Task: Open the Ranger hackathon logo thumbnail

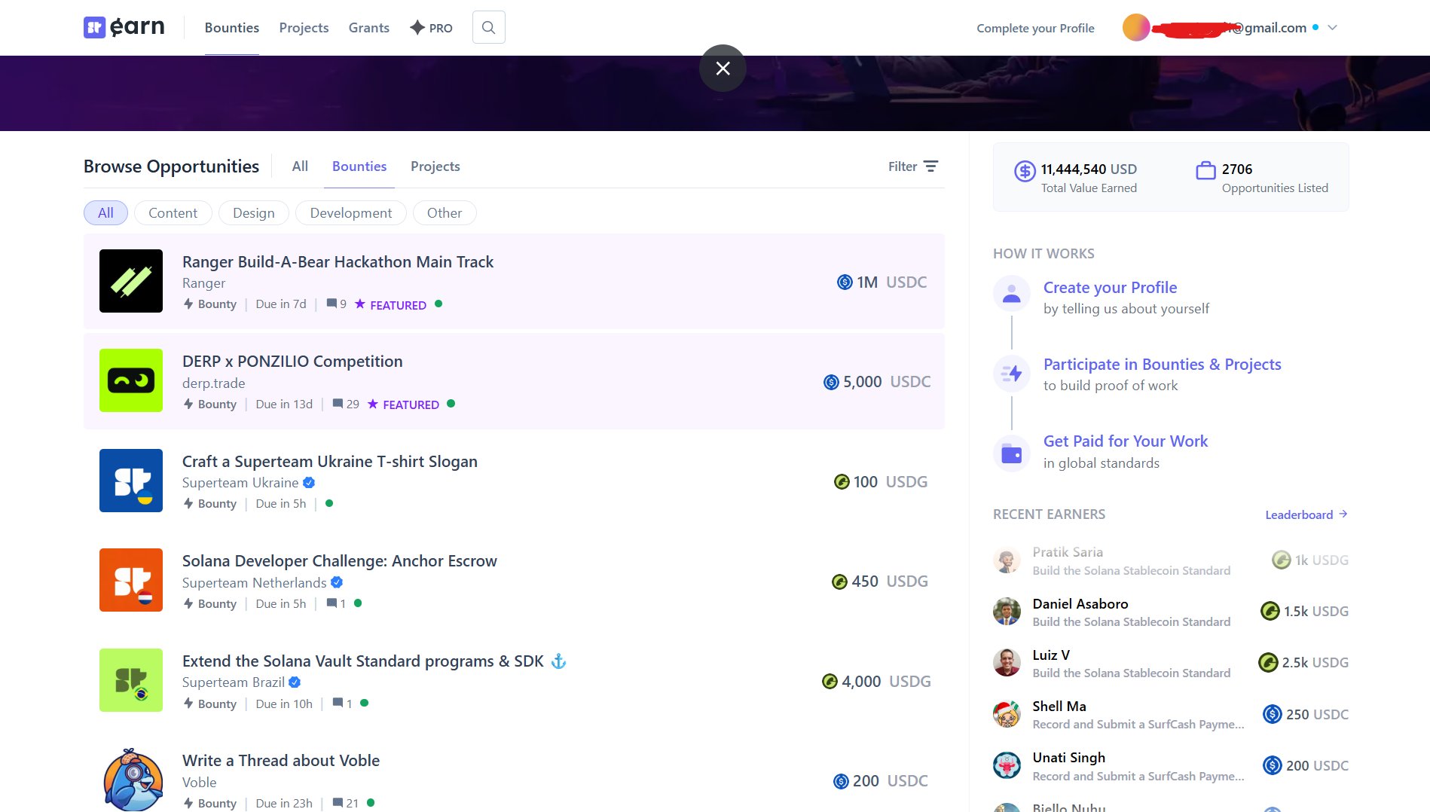Action: click(x=131, y=281)
